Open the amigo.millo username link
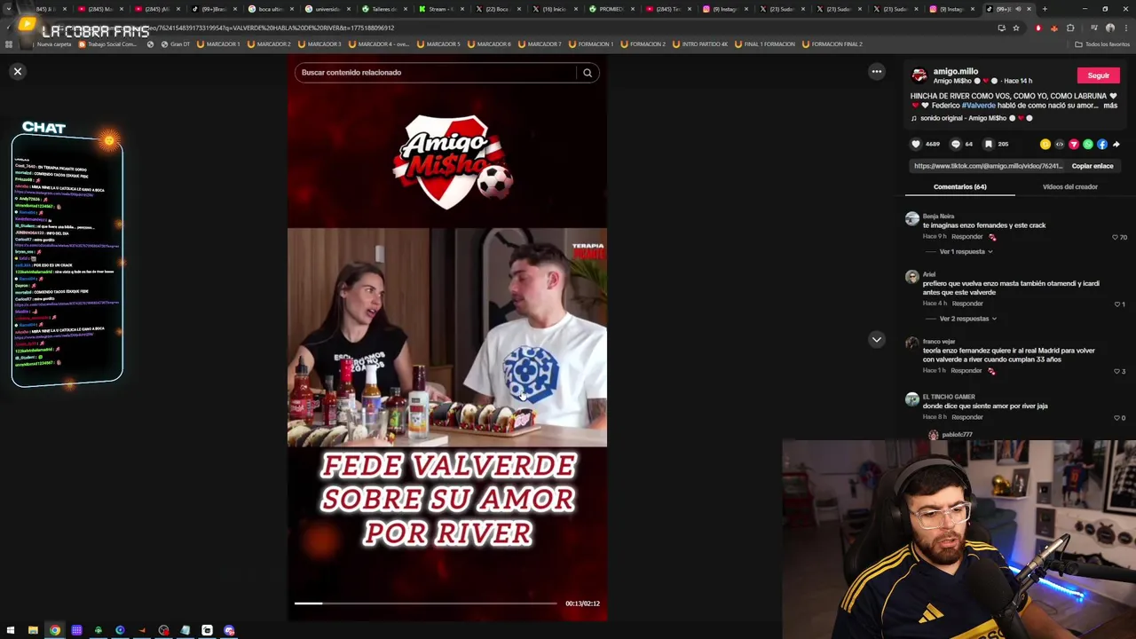 pyautogui.click(x=955, y=71)
